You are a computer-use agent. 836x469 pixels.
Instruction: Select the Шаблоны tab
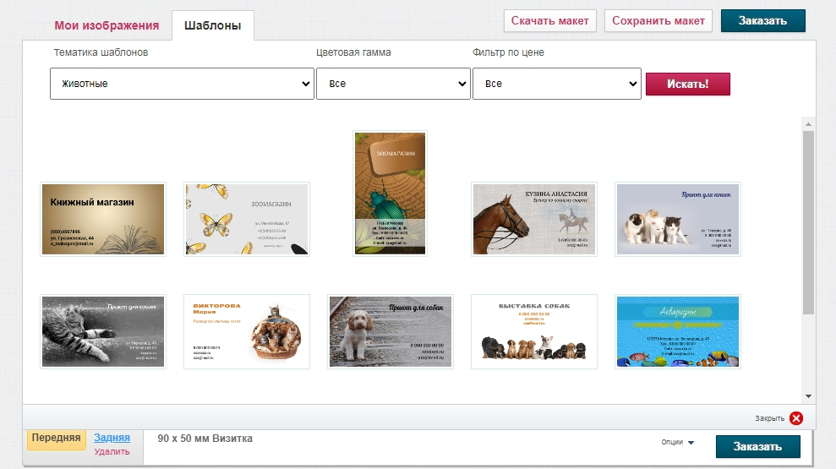pyautogui.click(x=212, y=26)
